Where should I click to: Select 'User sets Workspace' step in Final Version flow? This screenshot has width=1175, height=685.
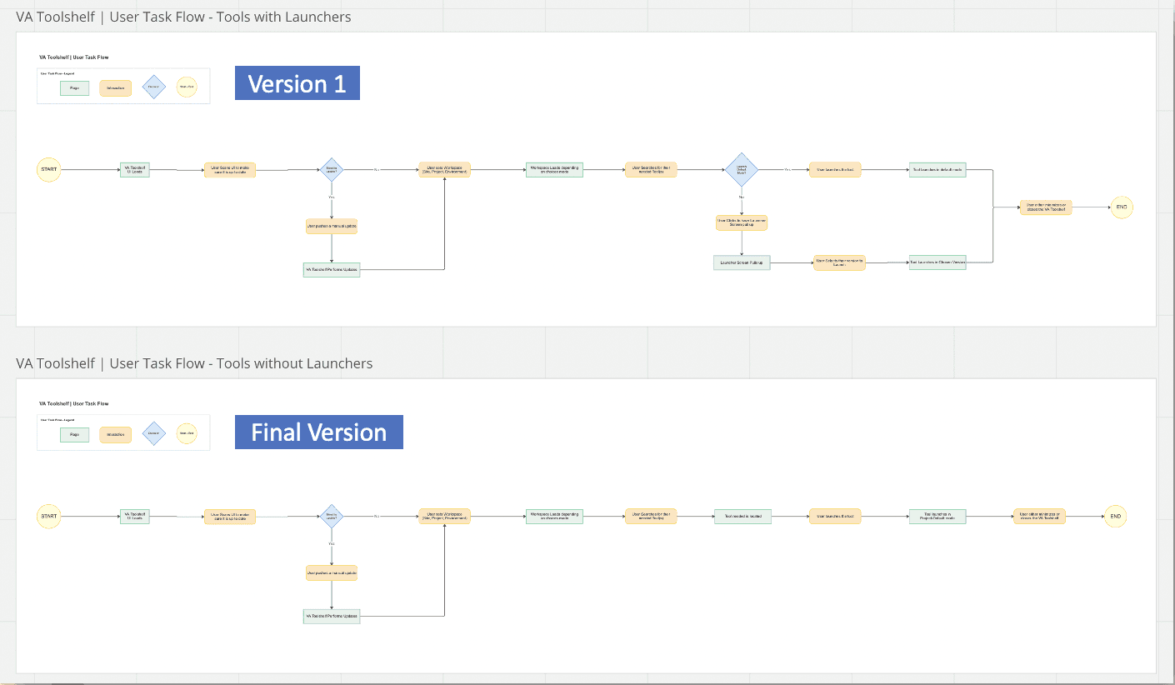445,517
